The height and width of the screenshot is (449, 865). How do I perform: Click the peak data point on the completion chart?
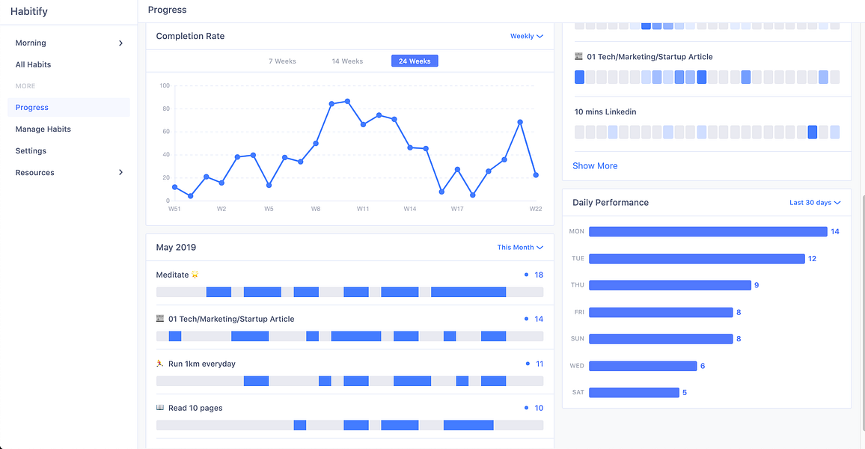[x=346, y=100]
